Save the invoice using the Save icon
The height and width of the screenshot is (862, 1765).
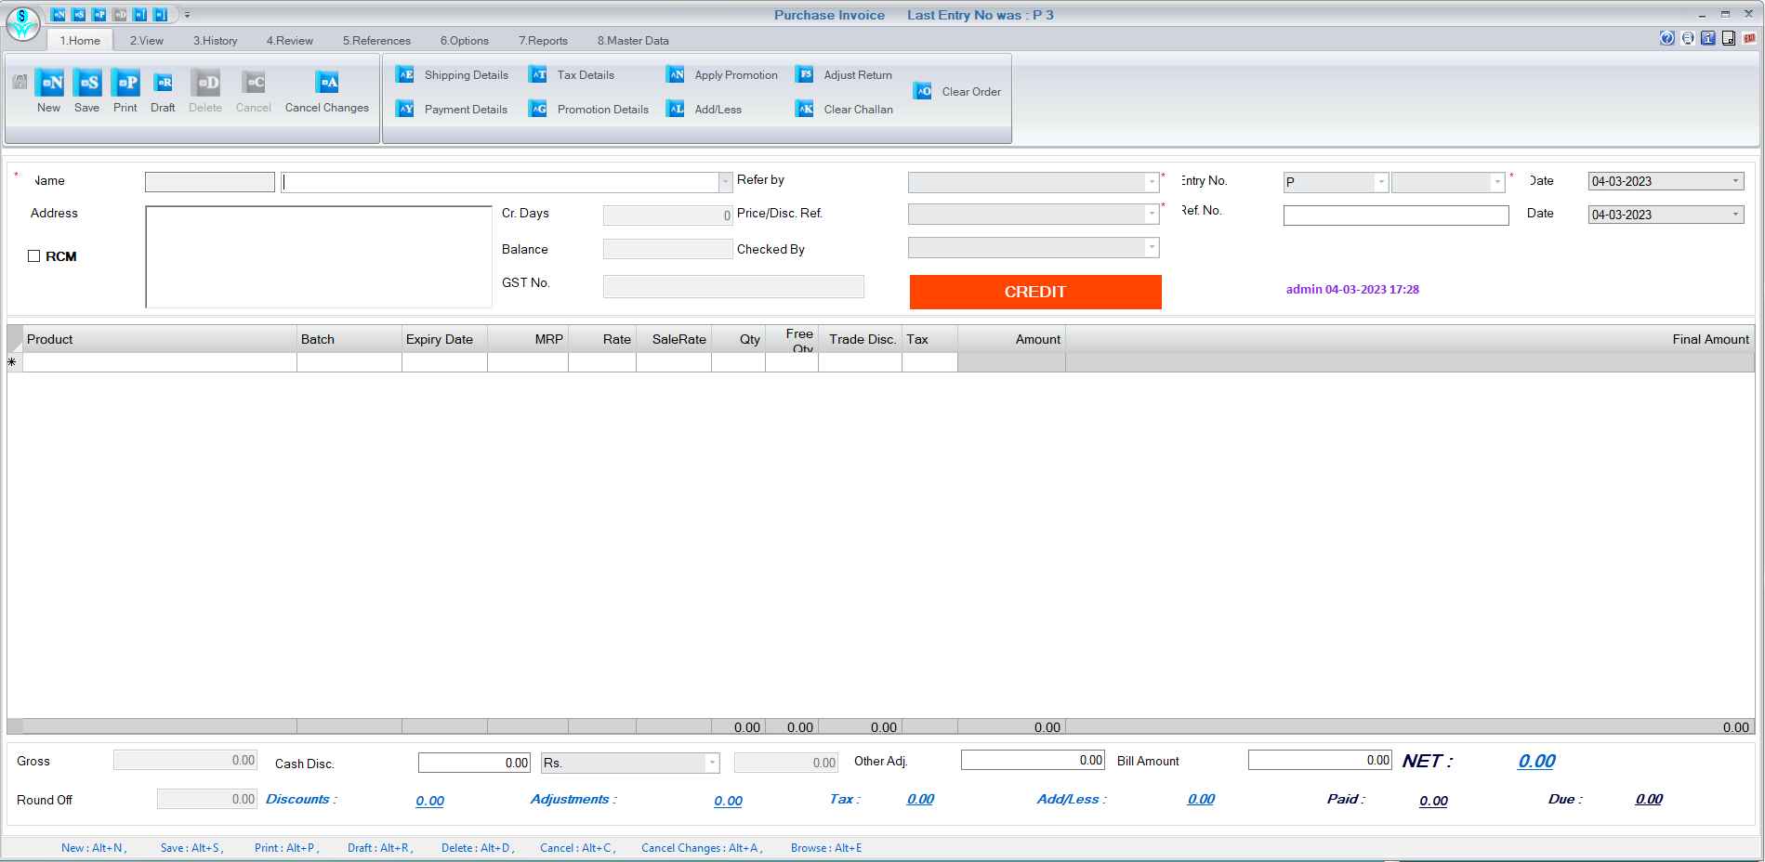click(86, 90)
